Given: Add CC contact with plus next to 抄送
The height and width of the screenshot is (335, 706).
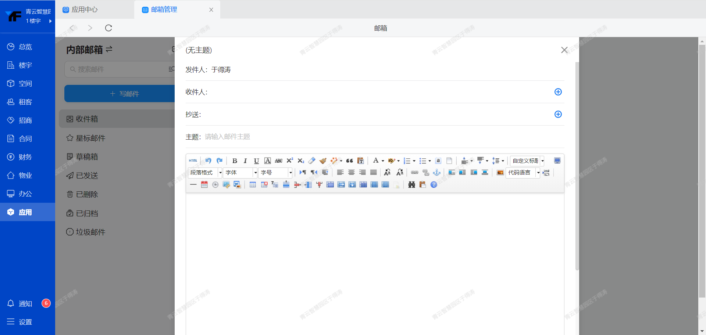Looking at the screenshot, I should click(558, 114).
